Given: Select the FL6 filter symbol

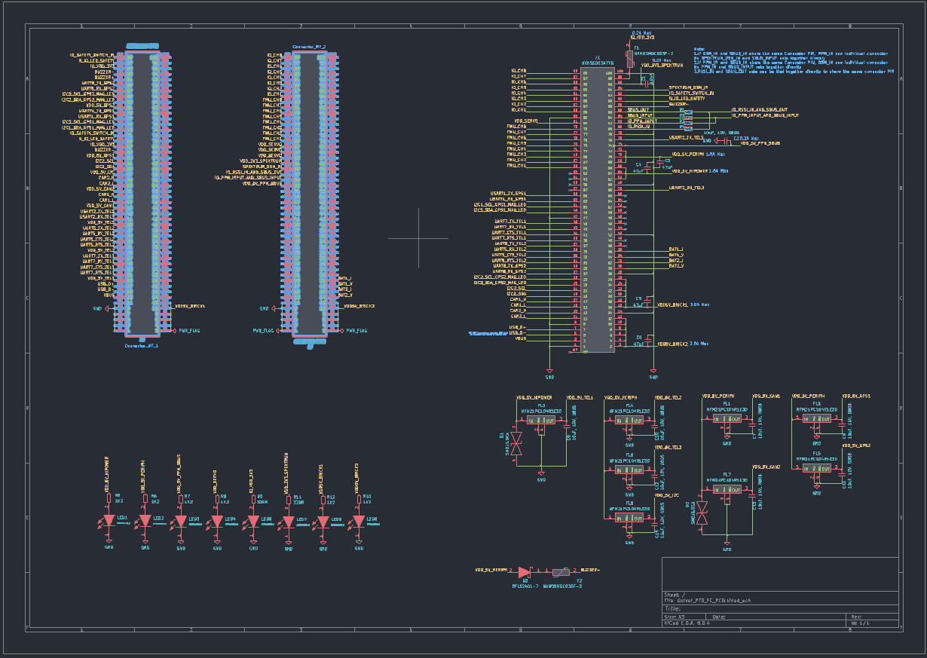Looking at the screenshot, I should 630,470.
